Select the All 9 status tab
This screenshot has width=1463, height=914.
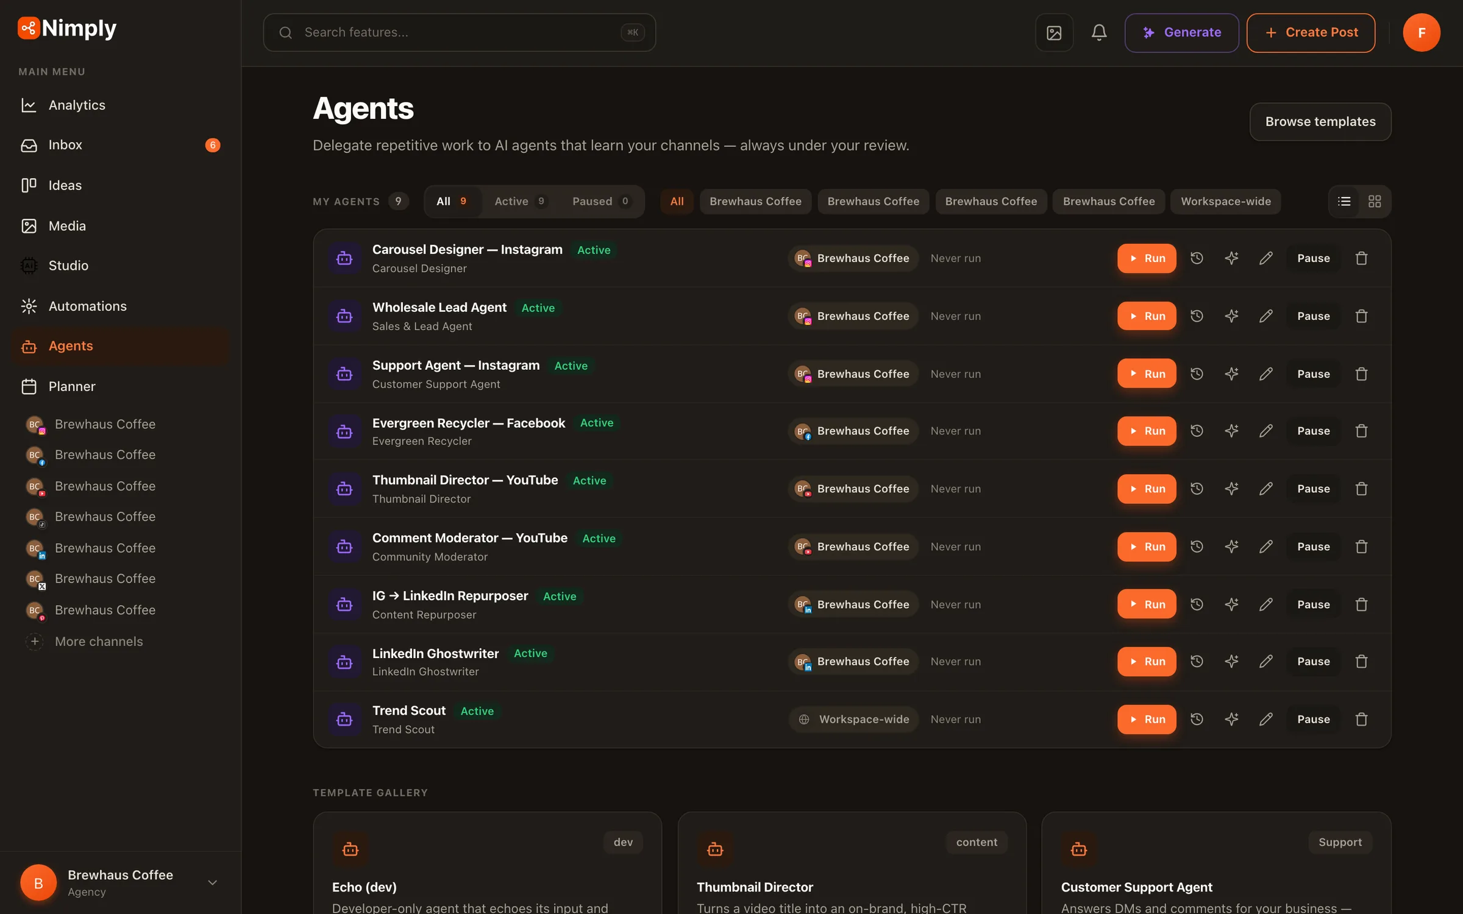(452, 201)
